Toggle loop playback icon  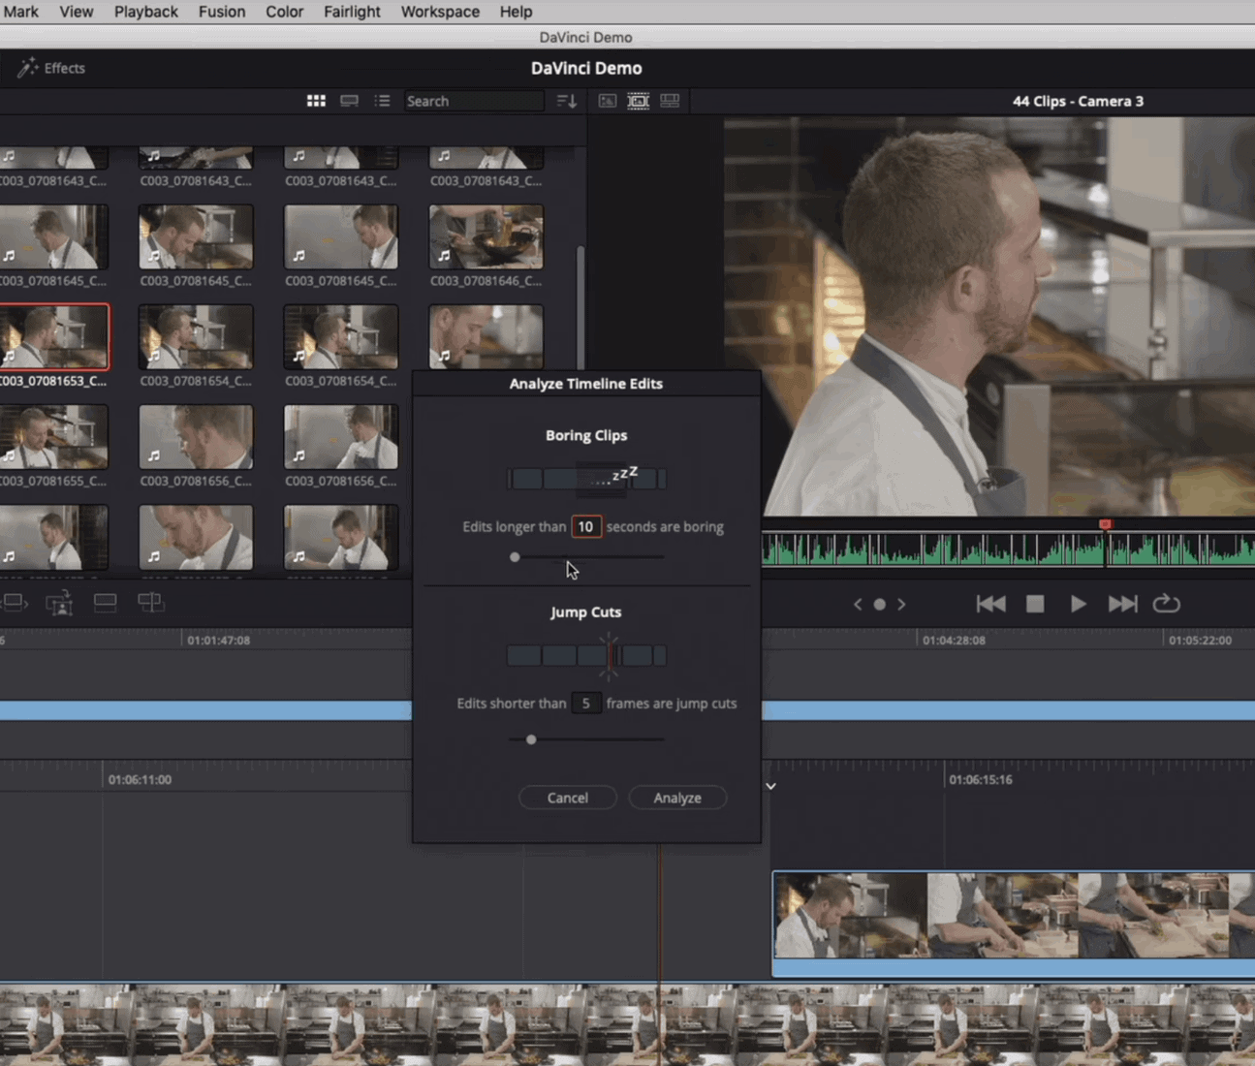(1166, 604)
